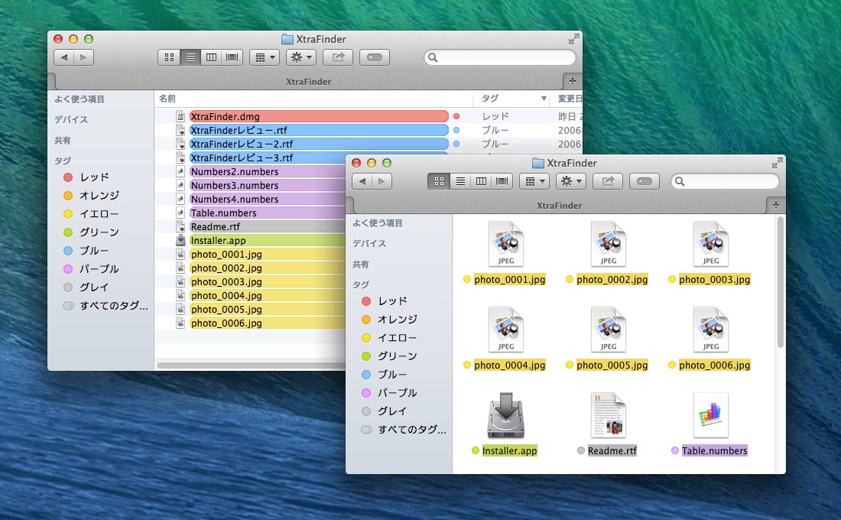Sort by タグ column header
The height and width of the screenshot is (520, 841).
[511, 99]
